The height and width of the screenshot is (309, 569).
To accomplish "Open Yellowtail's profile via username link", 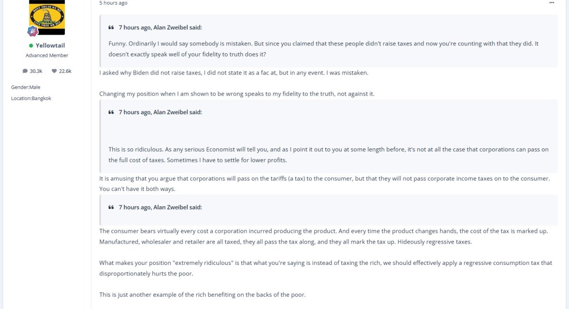I will tap(50, 45).
